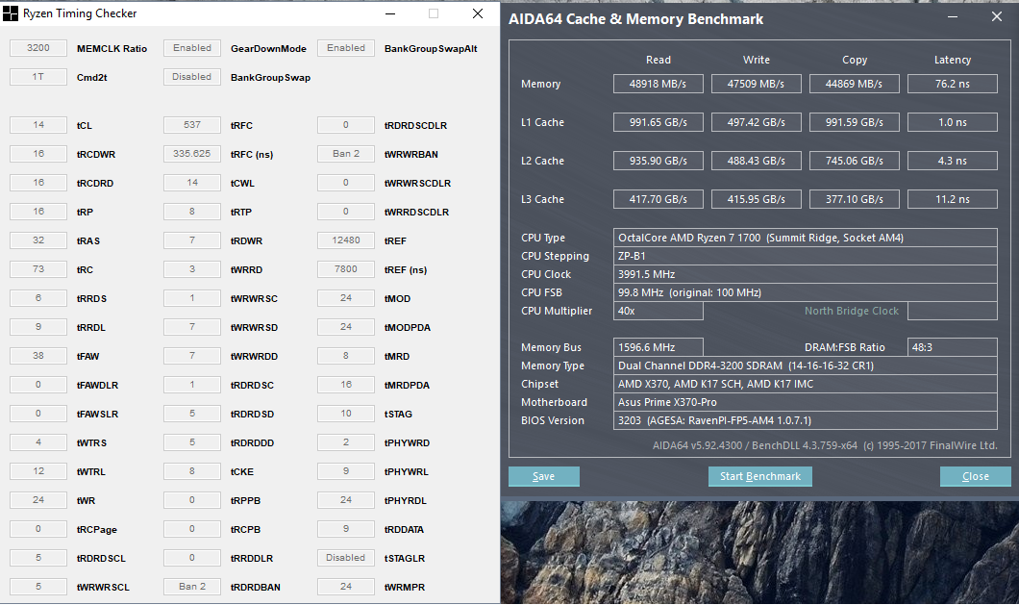
Task: Click the GearDownMode Enabled field
Action: pyautogui.click(x=192, y=48)
